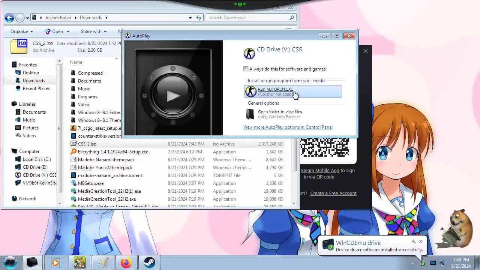This screenshot has height=270, width=480.
Task: Open the Paint taskbar icon
Action: [x=103, y=262]
